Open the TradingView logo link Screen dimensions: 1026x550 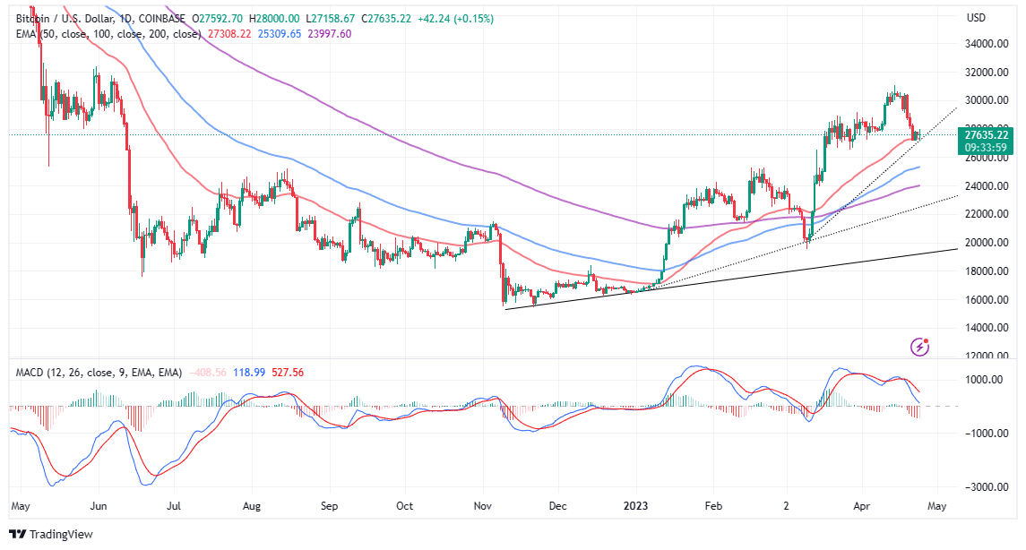point(51,534)
